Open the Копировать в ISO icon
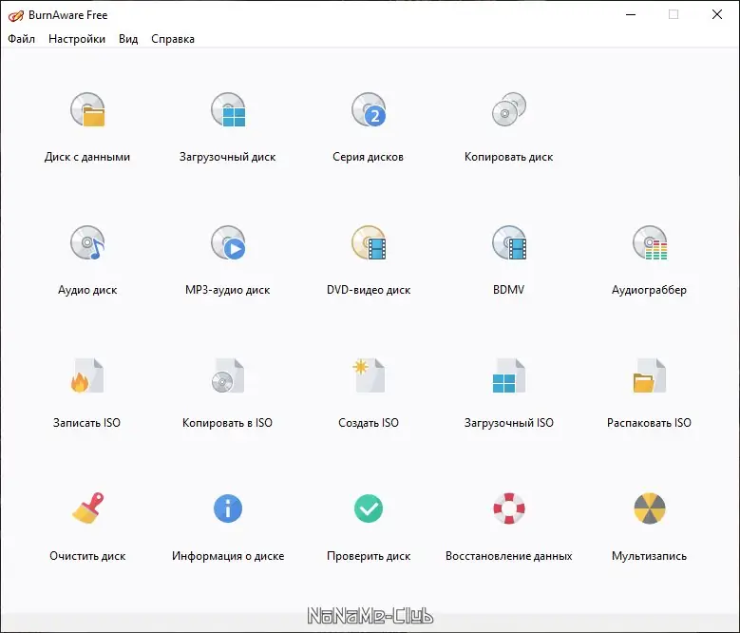The width and height of the screenshot is (740, 633). click(228, 375)
